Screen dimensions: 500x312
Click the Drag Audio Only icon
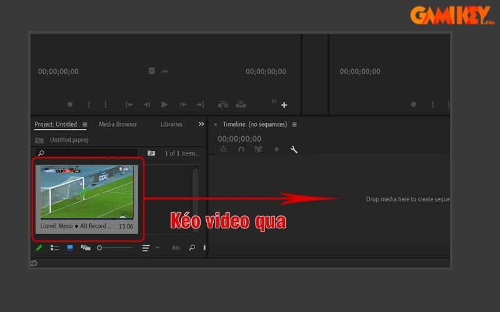pos(165,71)
